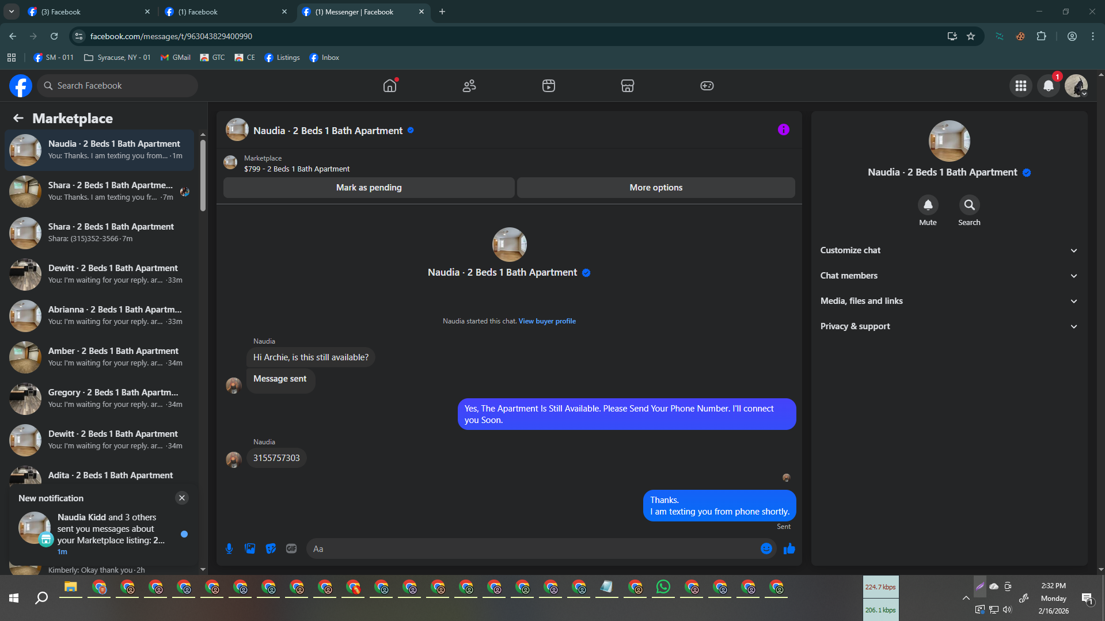Mute this conversation with the bell

pyautogui.click(x=928, y=205)
